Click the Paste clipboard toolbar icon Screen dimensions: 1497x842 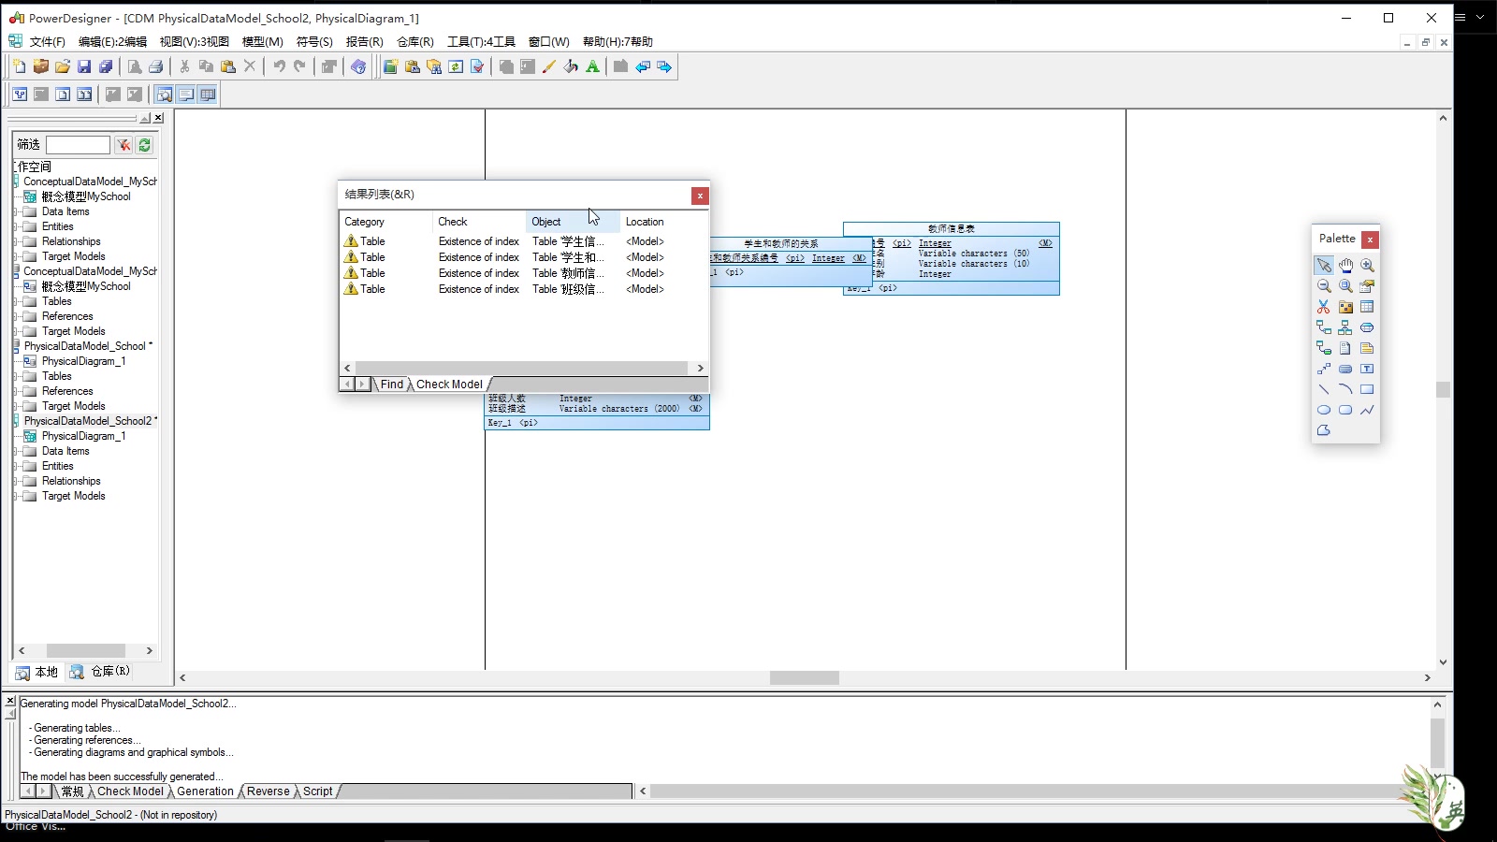point(227,66)
